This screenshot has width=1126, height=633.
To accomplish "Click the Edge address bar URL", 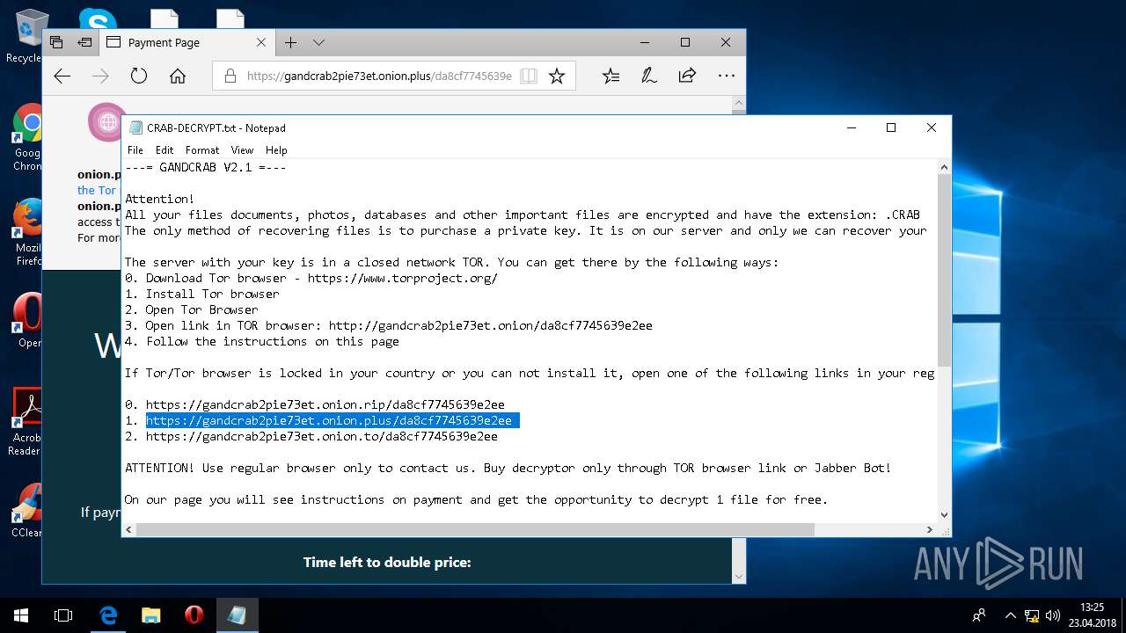I will pos(379,76).
